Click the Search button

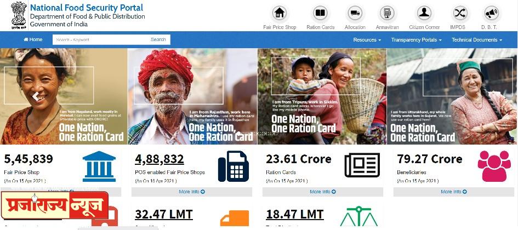[x=158, y=39]
